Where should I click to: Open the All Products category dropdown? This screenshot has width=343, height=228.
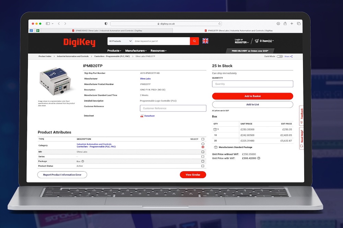pyautogui.click(x=120, y=41)
